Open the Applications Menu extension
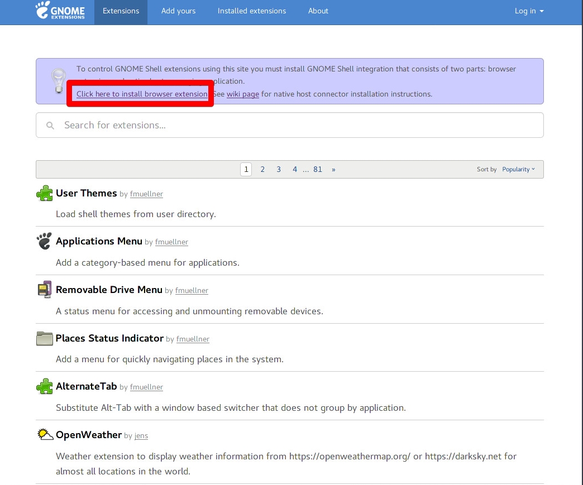 pyautogui.click(x=99, y=242)
